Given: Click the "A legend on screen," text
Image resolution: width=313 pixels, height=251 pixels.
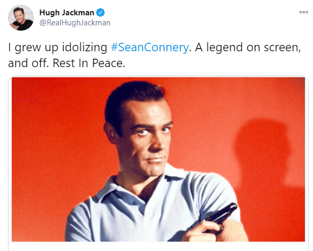Looking at the screenshot, I should pyautogui.click(x=248, y=48).
